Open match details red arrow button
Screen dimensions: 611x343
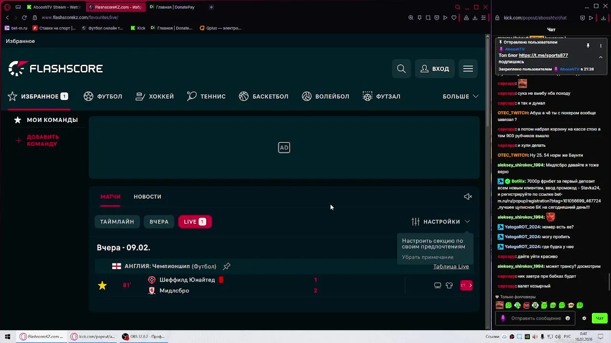tap(466, 285)
